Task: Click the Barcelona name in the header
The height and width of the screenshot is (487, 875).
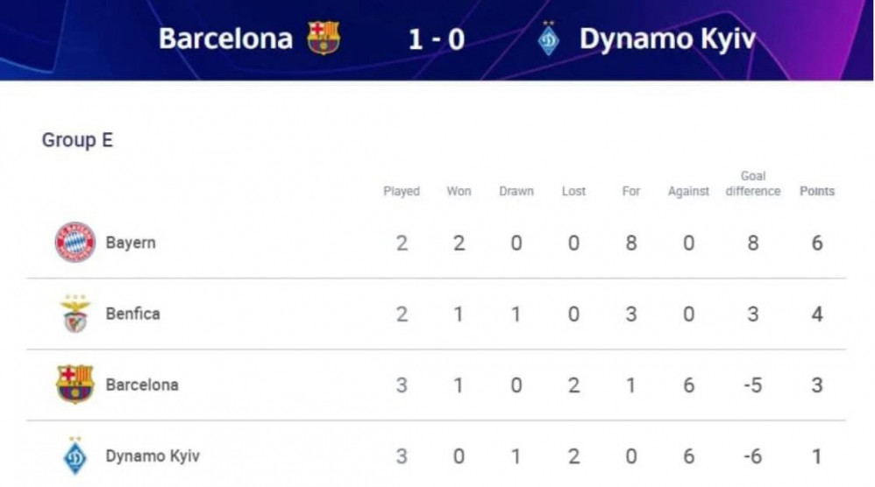Action: [x=225, y=39]
